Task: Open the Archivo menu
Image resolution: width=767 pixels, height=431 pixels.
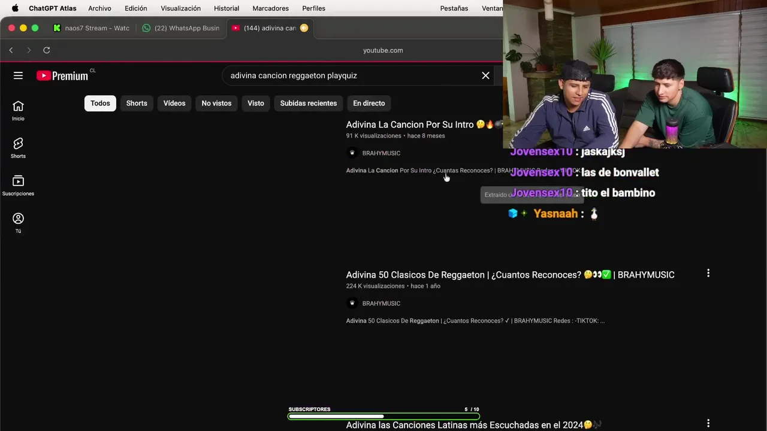Action: click(99, 8)
